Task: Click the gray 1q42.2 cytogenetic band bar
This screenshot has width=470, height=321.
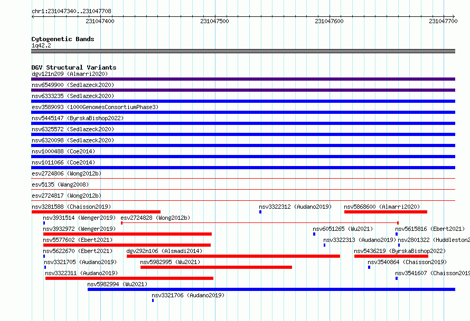Action: [243, 51]
